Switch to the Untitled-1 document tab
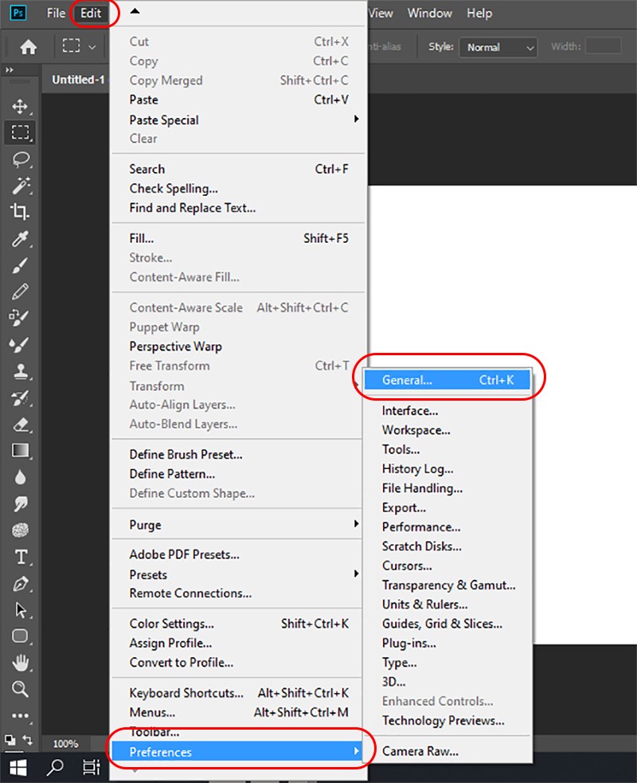 point(78,80)
